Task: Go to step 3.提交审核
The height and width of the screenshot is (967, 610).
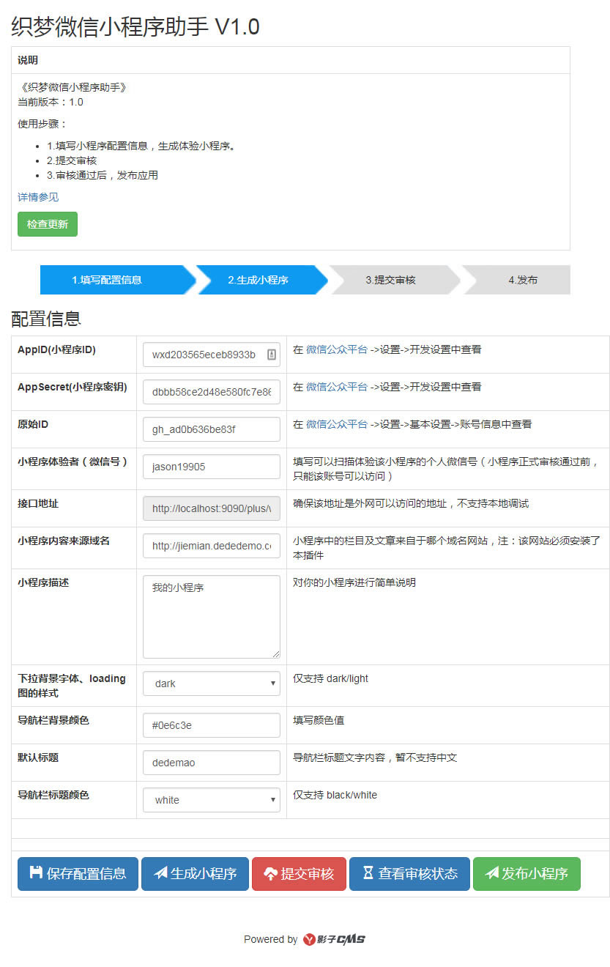Action: pyautogui.click(x=391, y=280)
